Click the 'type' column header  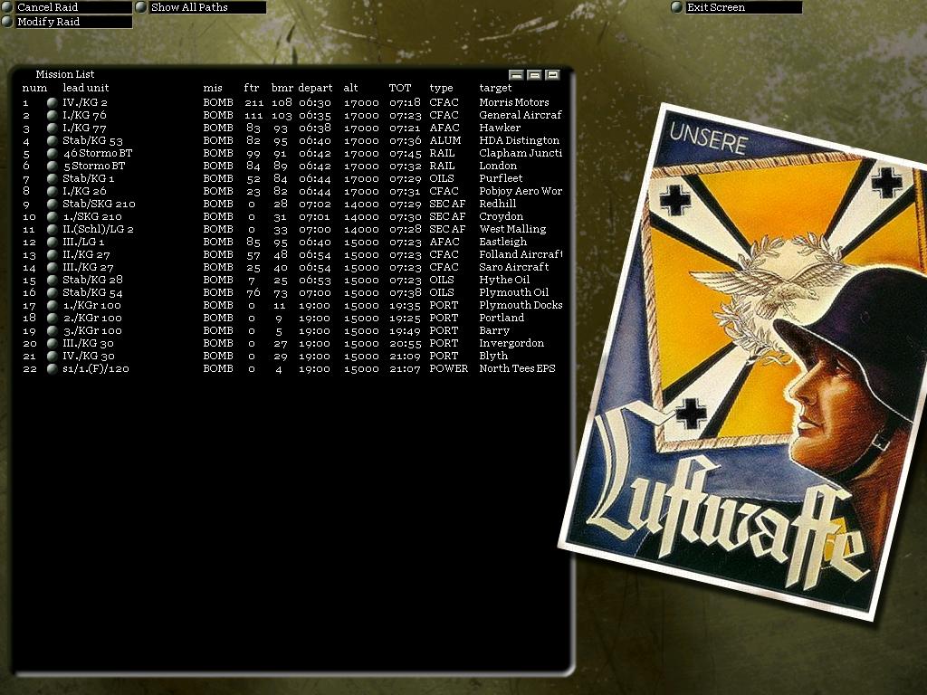coord(441,88)
